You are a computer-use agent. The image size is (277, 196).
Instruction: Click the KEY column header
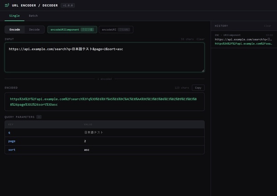pyautogui.click(x=11, y=125)
